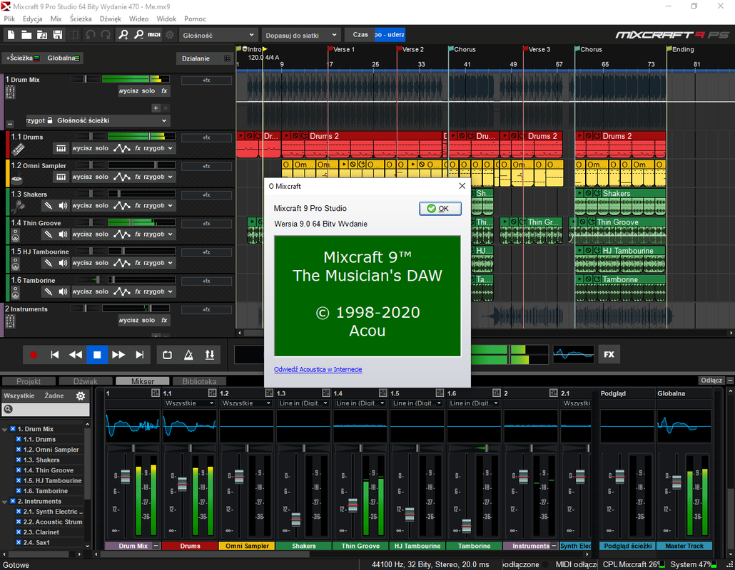735x570 pixels.
Task: Uncheck 2.2. Acoustic Strum in mixer track list
Action: pyautogui.click(x=19, y=522)
